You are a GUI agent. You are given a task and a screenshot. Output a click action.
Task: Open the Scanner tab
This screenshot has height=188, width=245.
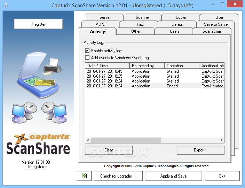click(143, 17)
